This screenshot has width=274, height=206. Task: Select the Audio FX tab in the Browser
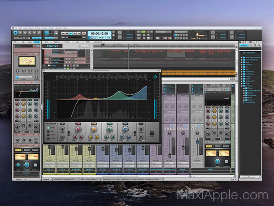(x=244, y=45)
